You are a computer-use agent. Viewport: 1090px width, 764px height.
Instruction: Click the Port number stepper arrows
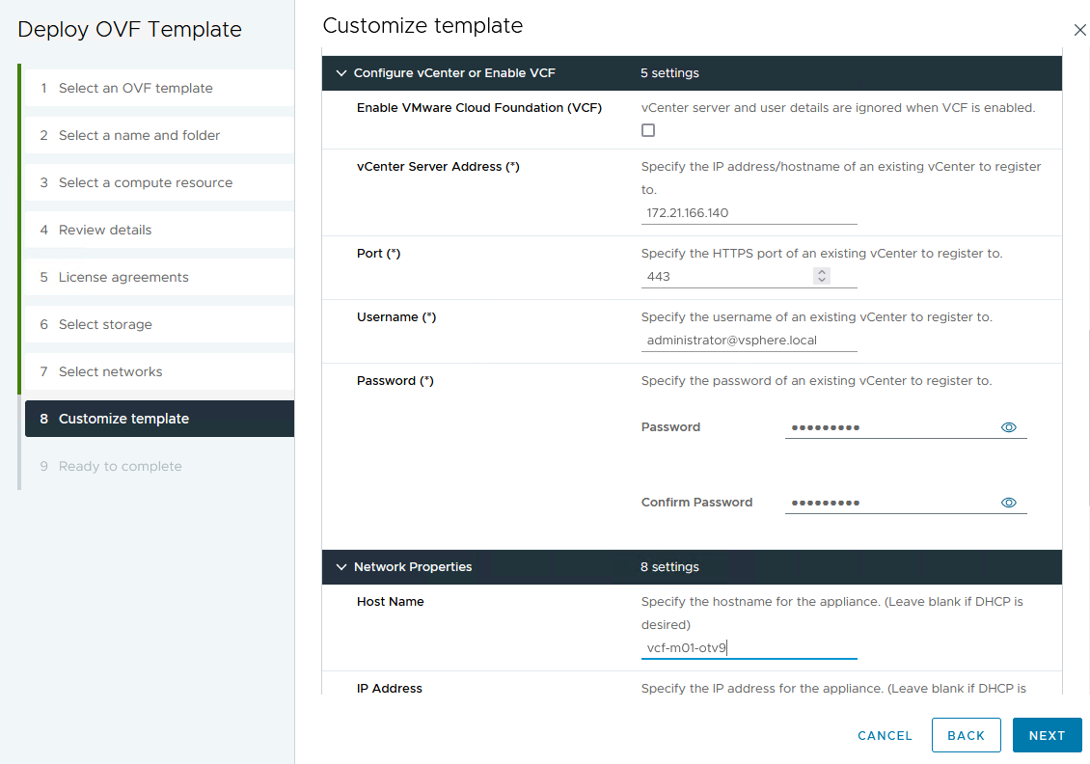coord(822,276)
